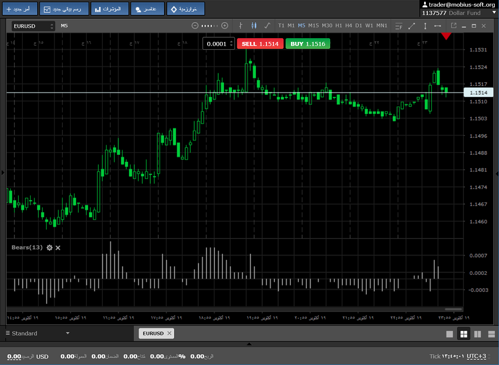Select the M15 timeframe
499x365 pixels.
313,25
